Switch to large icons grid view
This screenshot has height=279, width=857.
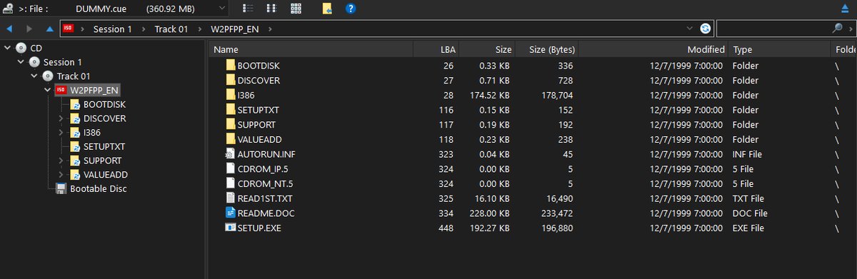point(296,9)
